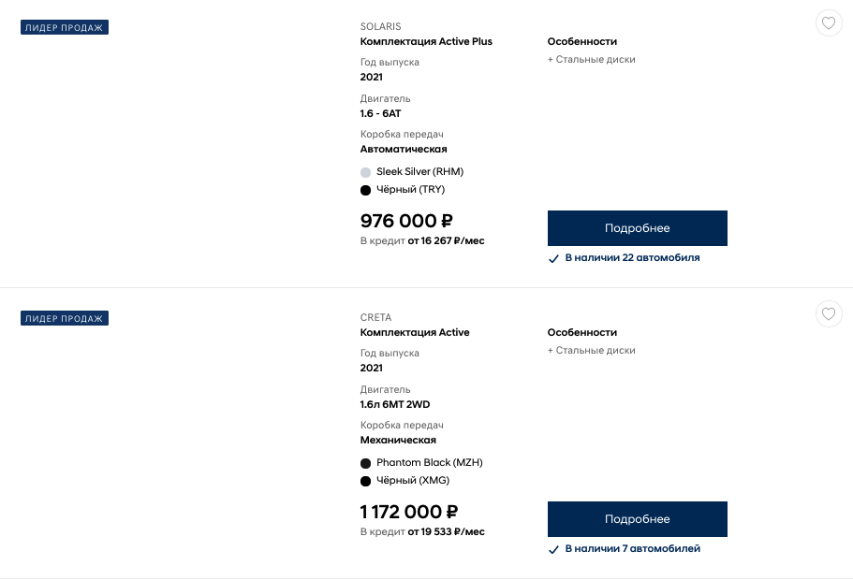This screenshot has width=853, height=580.
Task: Click the CRETA model name label
Action: pos(375,317)
